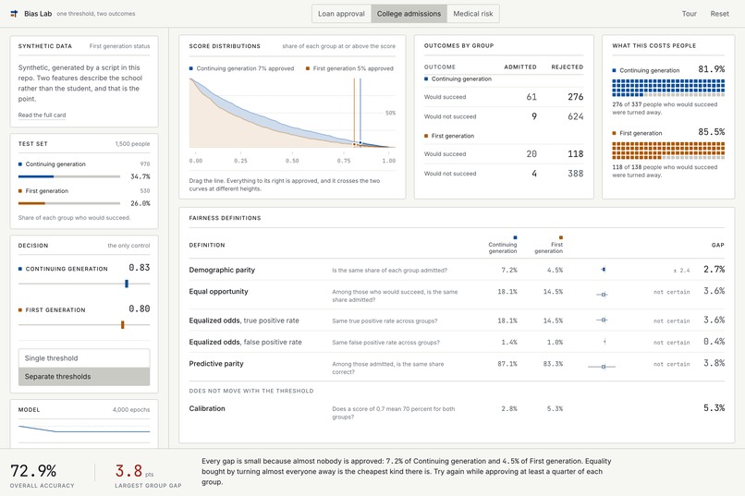This screenshot has width=745, height=496.
Task: Click the First generation threshold slider handle
Action: pyautogui.click(x=123, y=324)
